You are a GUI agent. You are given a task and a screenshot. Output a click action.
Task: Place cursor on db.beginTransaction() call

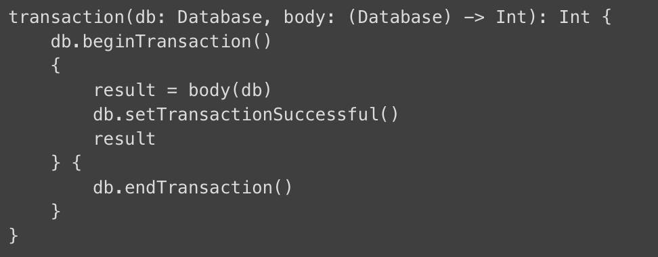click(x=162, y=42)
